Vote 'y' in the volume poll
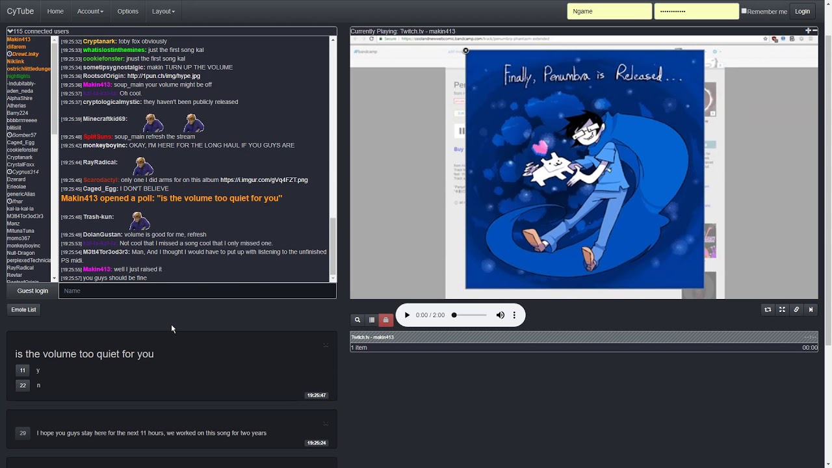Viewport: 832px width, 468px height. point(23,370)
